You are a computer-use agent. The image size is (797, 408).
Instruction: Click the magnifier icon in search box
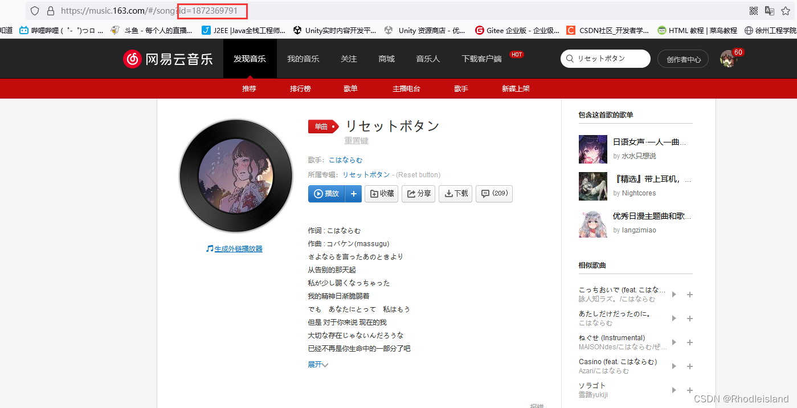pos(570,59)
